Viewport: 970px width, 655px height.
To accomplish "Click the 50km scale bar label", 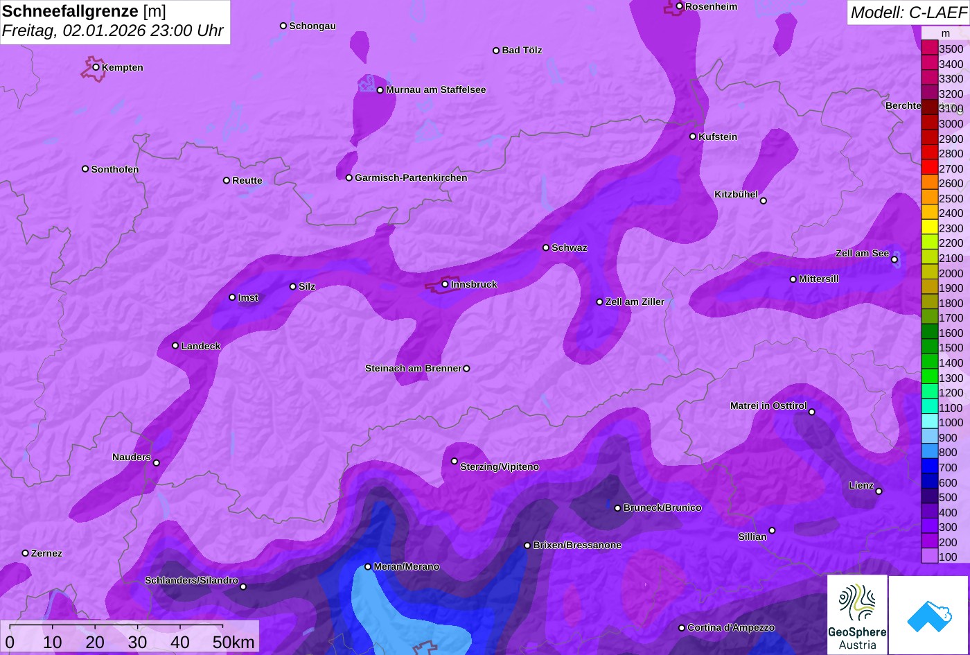I will click(x=233, y=643).
